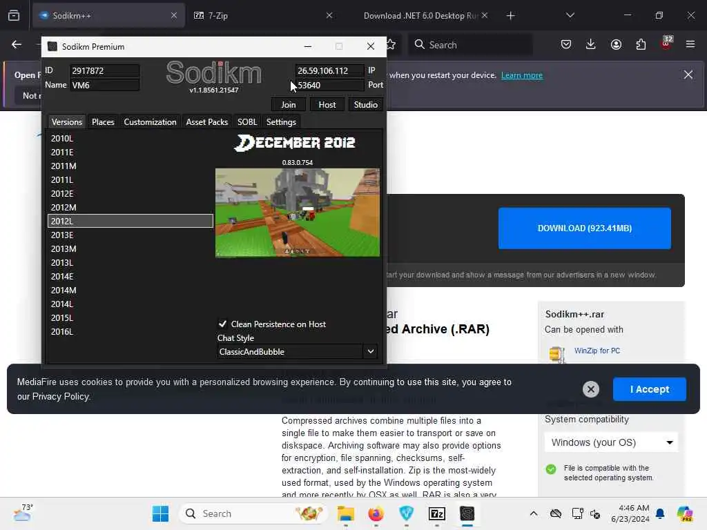Image resolution: width=707 pixels, height=530 pixels.
Task: Click the ID field 2917872
Action: tap(104, 71)
